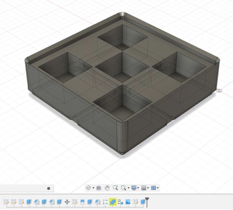Select the rectangular pattern feature in timeline

[105, 202]
